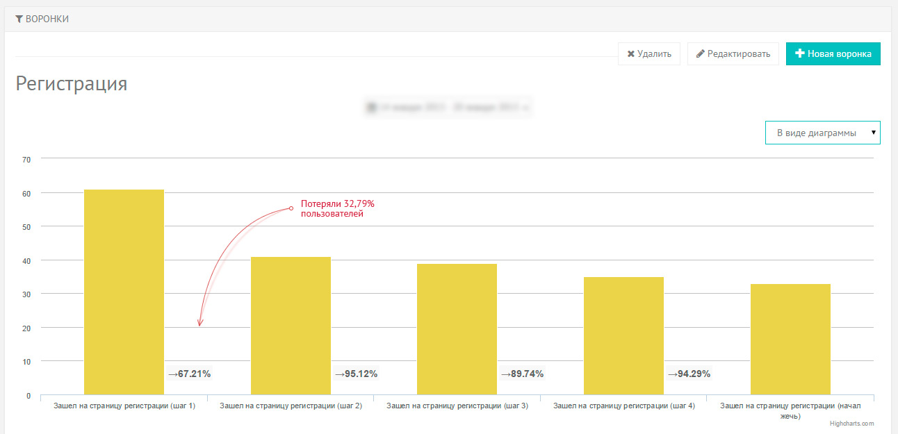Click the calendar icon in date range

click(x=372, y=108)
